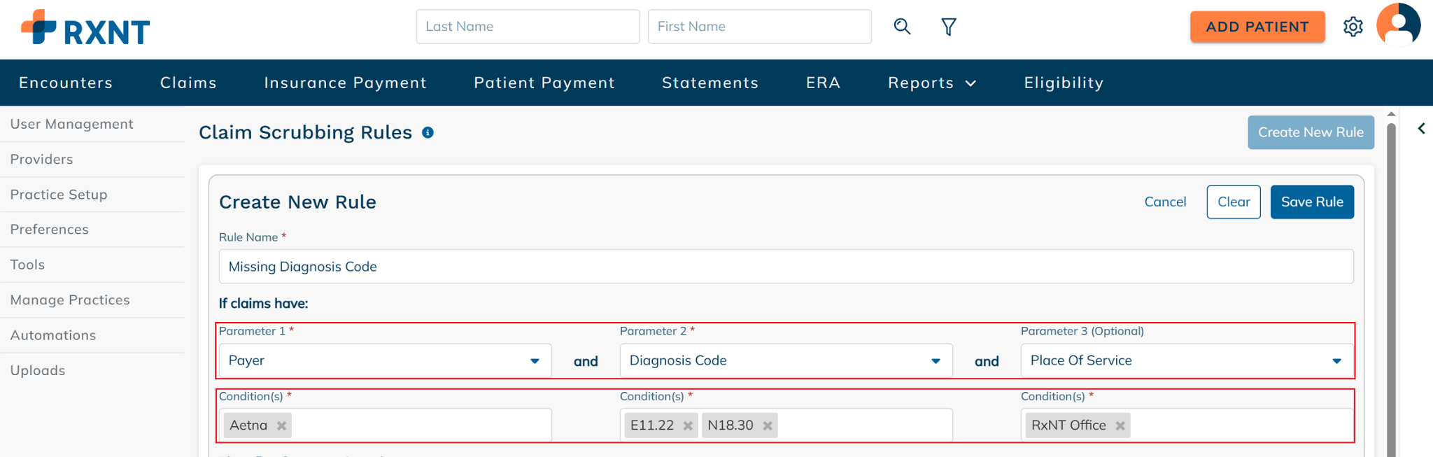Open the user profile avatar

point(1398,25)
